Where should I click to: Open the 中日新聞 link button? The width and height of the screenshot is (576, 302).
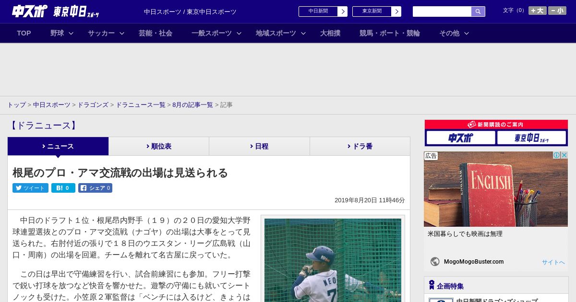click(x=318, y=12)
